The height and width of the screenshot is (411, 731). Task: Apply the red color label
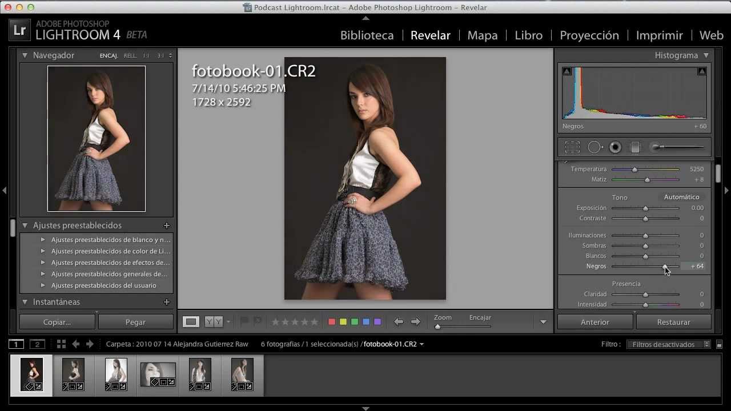[x=332, y=322]
